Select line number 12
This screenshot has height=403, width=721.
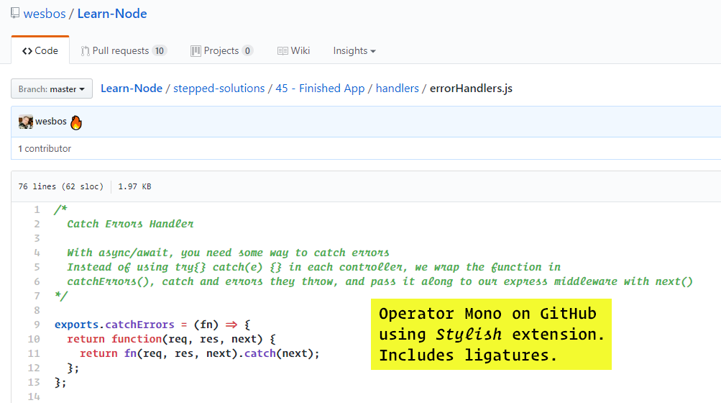(34, 368)
